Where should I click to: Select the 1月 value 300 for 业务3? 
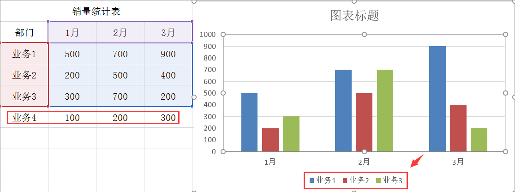point(72,96)
